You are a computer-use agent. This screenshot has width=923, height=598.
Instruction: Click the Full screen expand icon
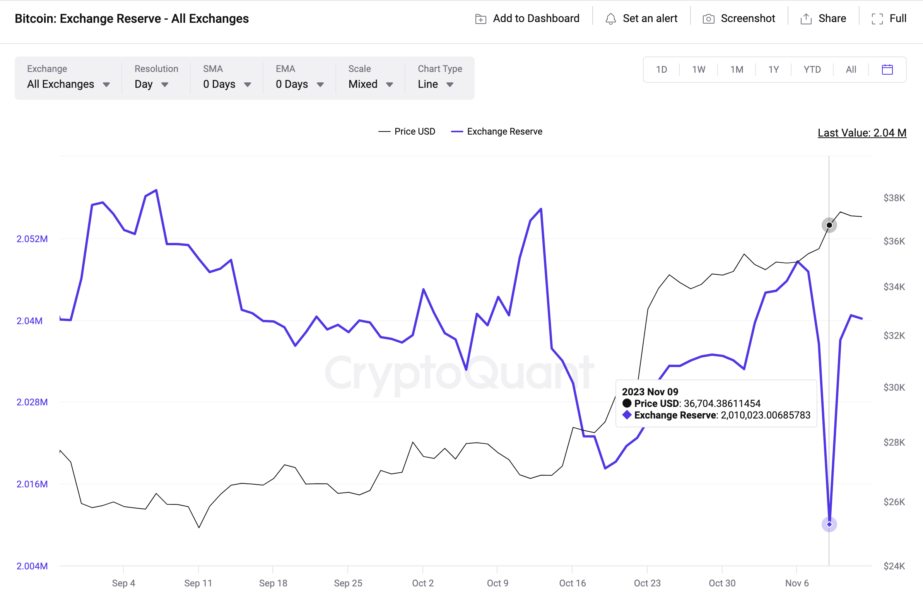[x=877, y=19]
